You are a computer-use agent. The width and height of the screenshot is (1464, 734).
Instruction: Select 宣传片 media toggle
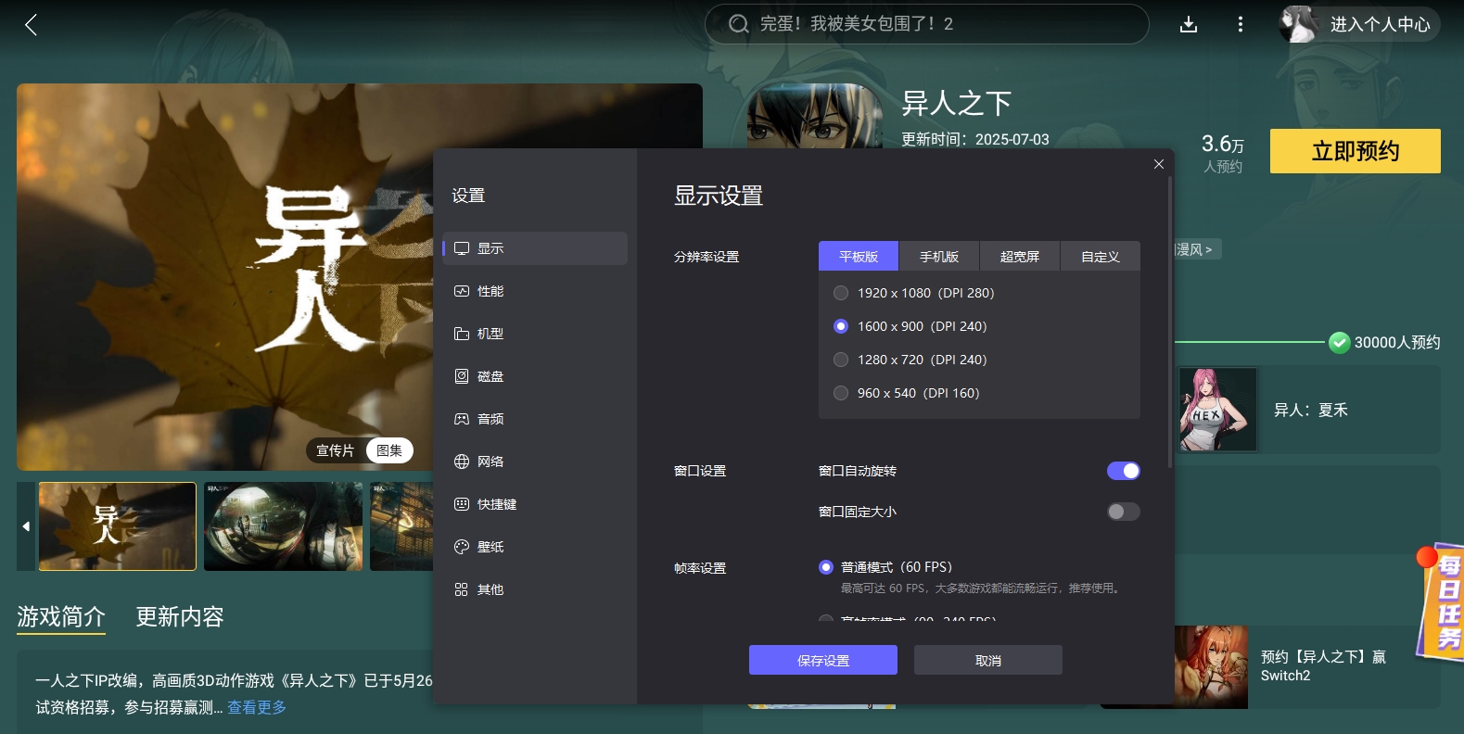(335, 450)
